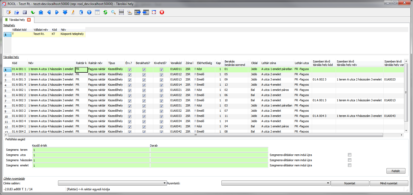Toggle Berakható? checkbox in row 3
413x195 pixels.
click(144, 80)
